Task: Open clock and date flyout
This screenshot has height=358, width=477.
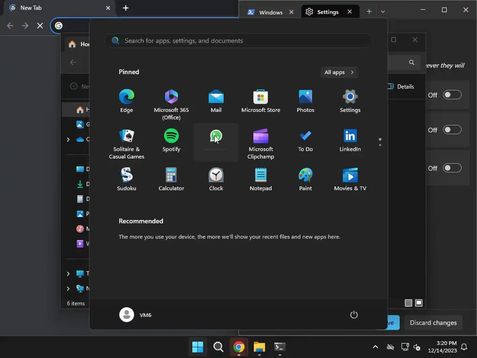Action: pyautogui.click(x=443, y=347)
